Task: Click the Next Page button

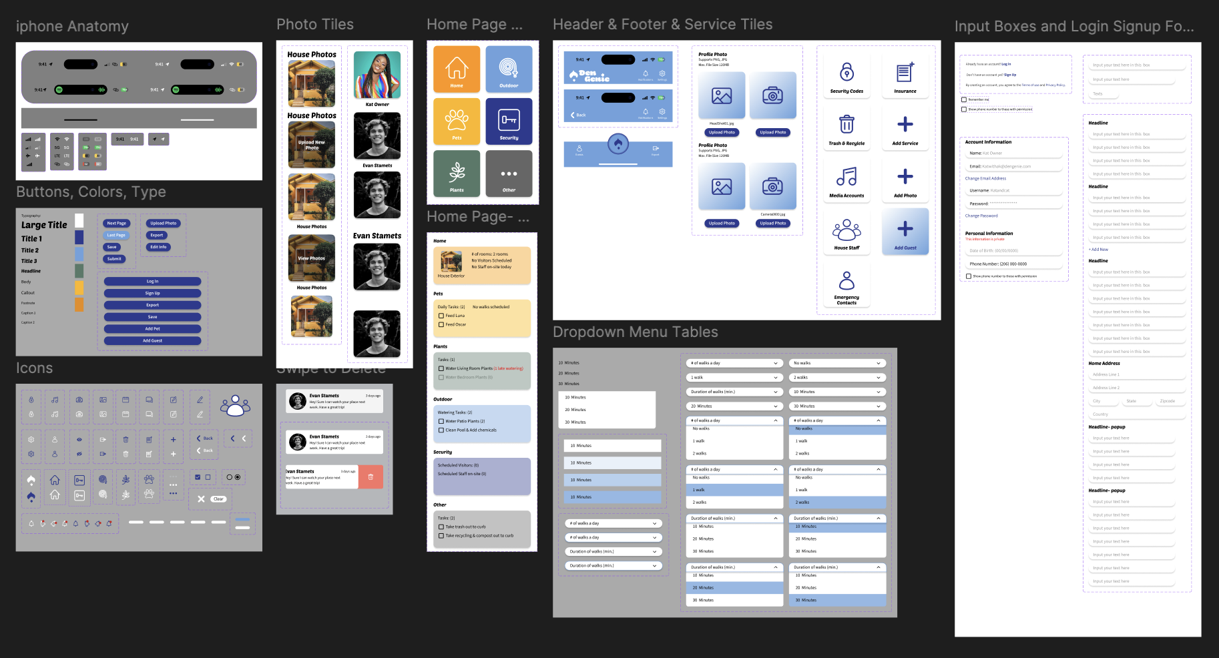Action: click(x=116, y=224)
